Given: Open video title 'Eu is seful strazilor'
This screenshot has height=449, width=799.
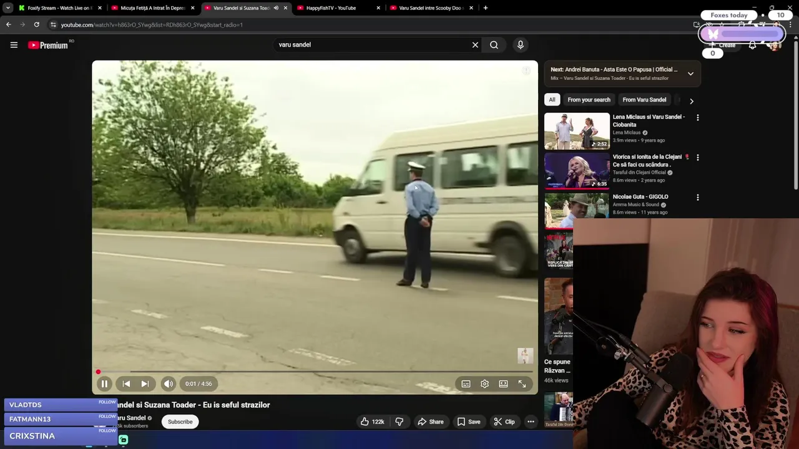Looking at the screenshot, I should click(x=194, y=405).
